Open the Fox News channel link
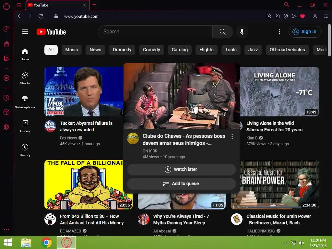Screen dimensions: 332x249 click(x=68, y=138)
